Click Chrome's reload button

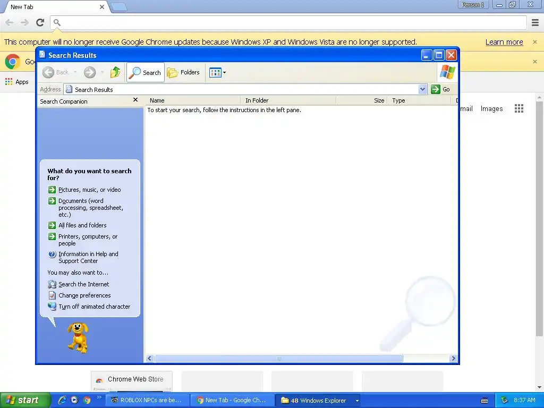tap(40, 22)
